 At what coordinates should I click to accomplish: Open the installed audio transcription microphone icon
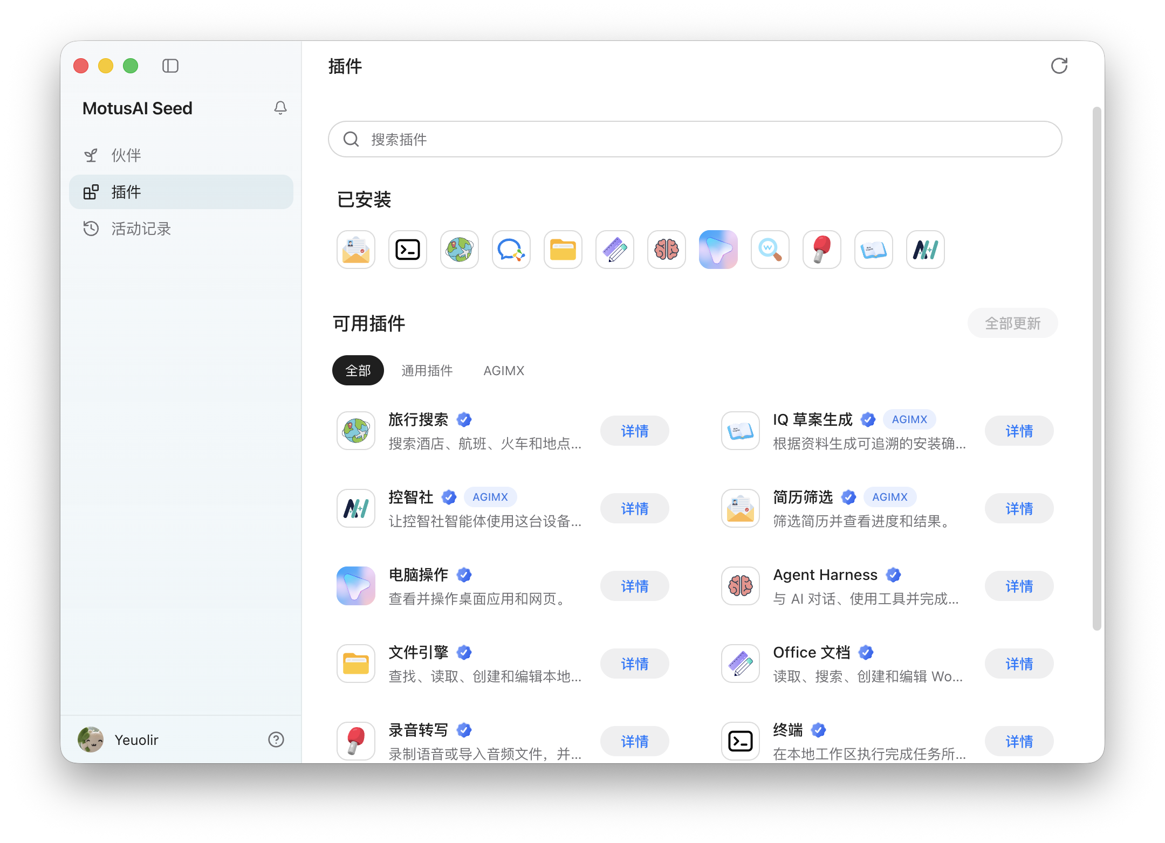(x=822, y=250)
